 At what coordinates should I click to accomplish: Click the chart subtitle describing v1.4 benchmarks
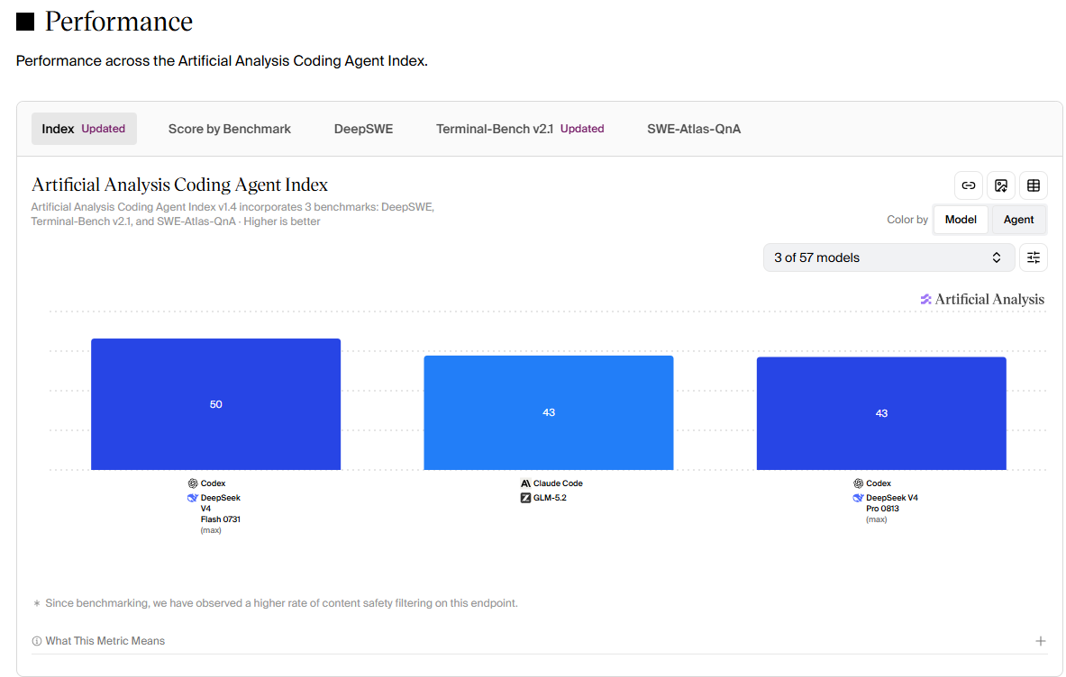point(232,214)
